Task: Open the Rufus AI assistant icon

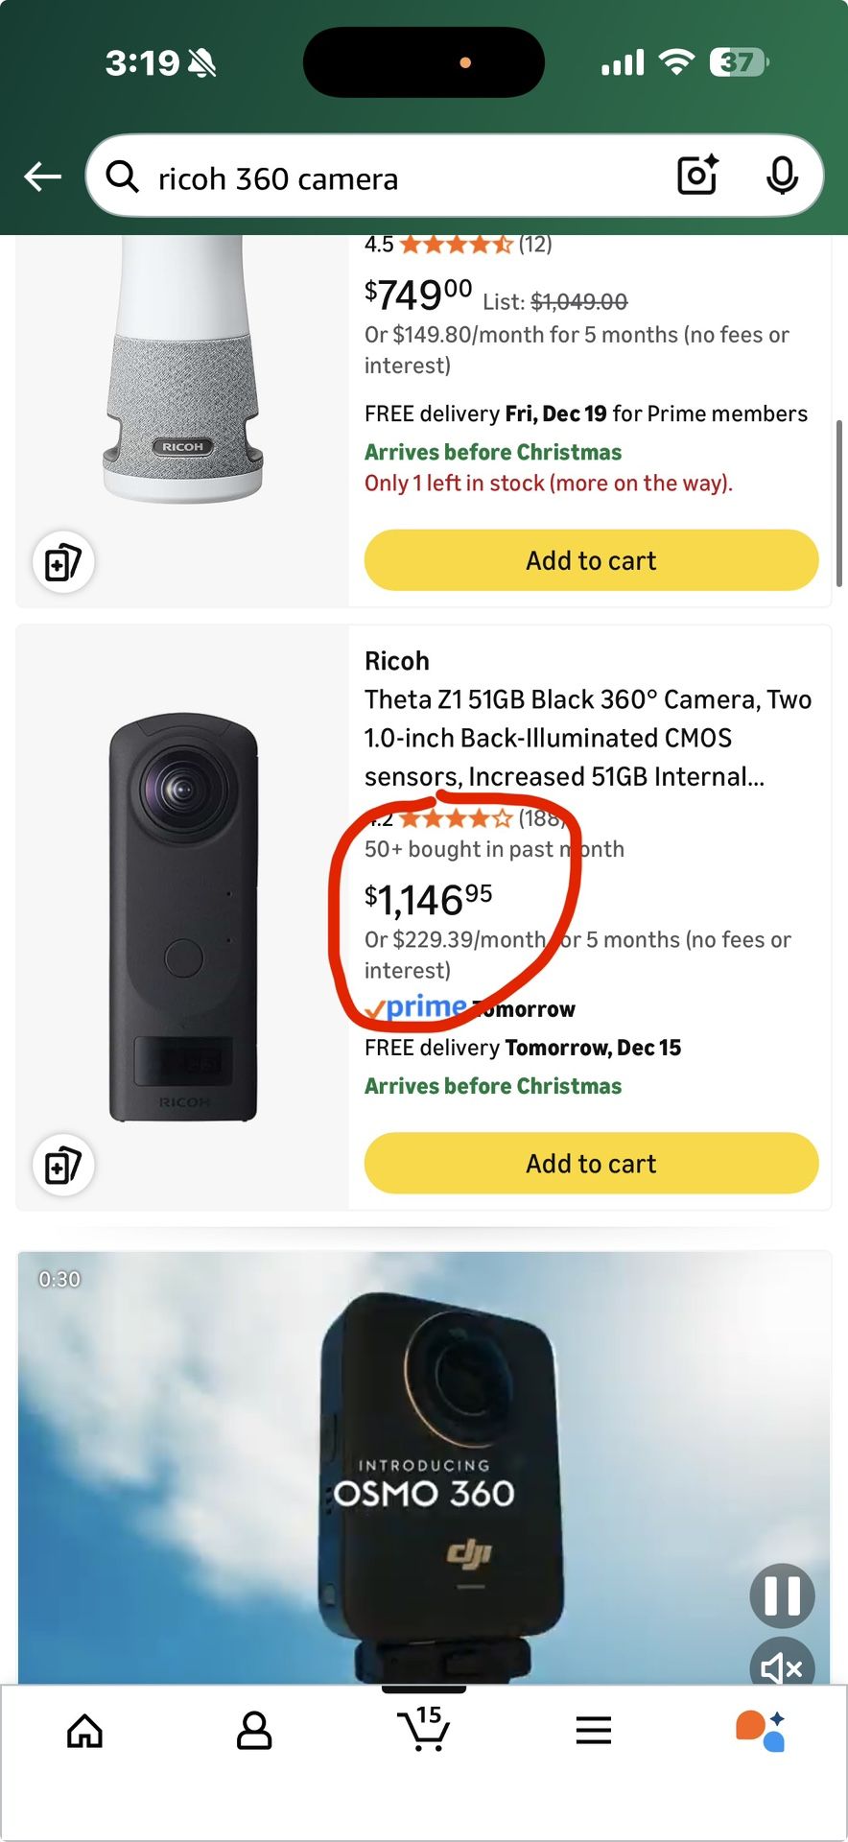Action: point(759,1732)
